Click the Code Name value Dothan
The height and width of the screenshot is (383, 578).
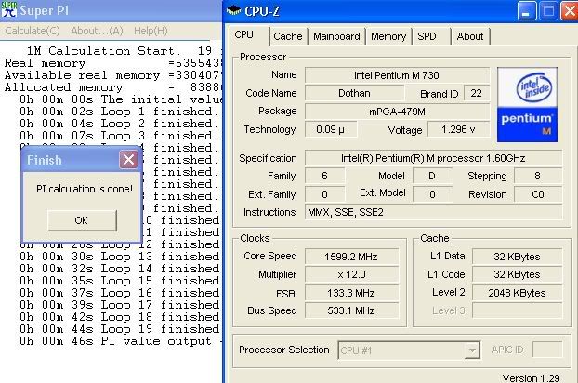pyautogui.click(x=354, y=93)
